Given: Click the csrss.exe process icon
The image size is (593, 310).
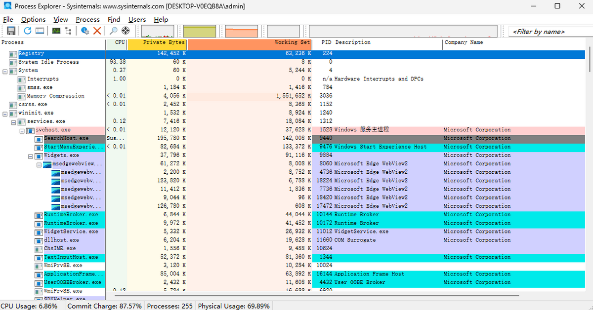Looking at the screenshot, I should (13, 105).
